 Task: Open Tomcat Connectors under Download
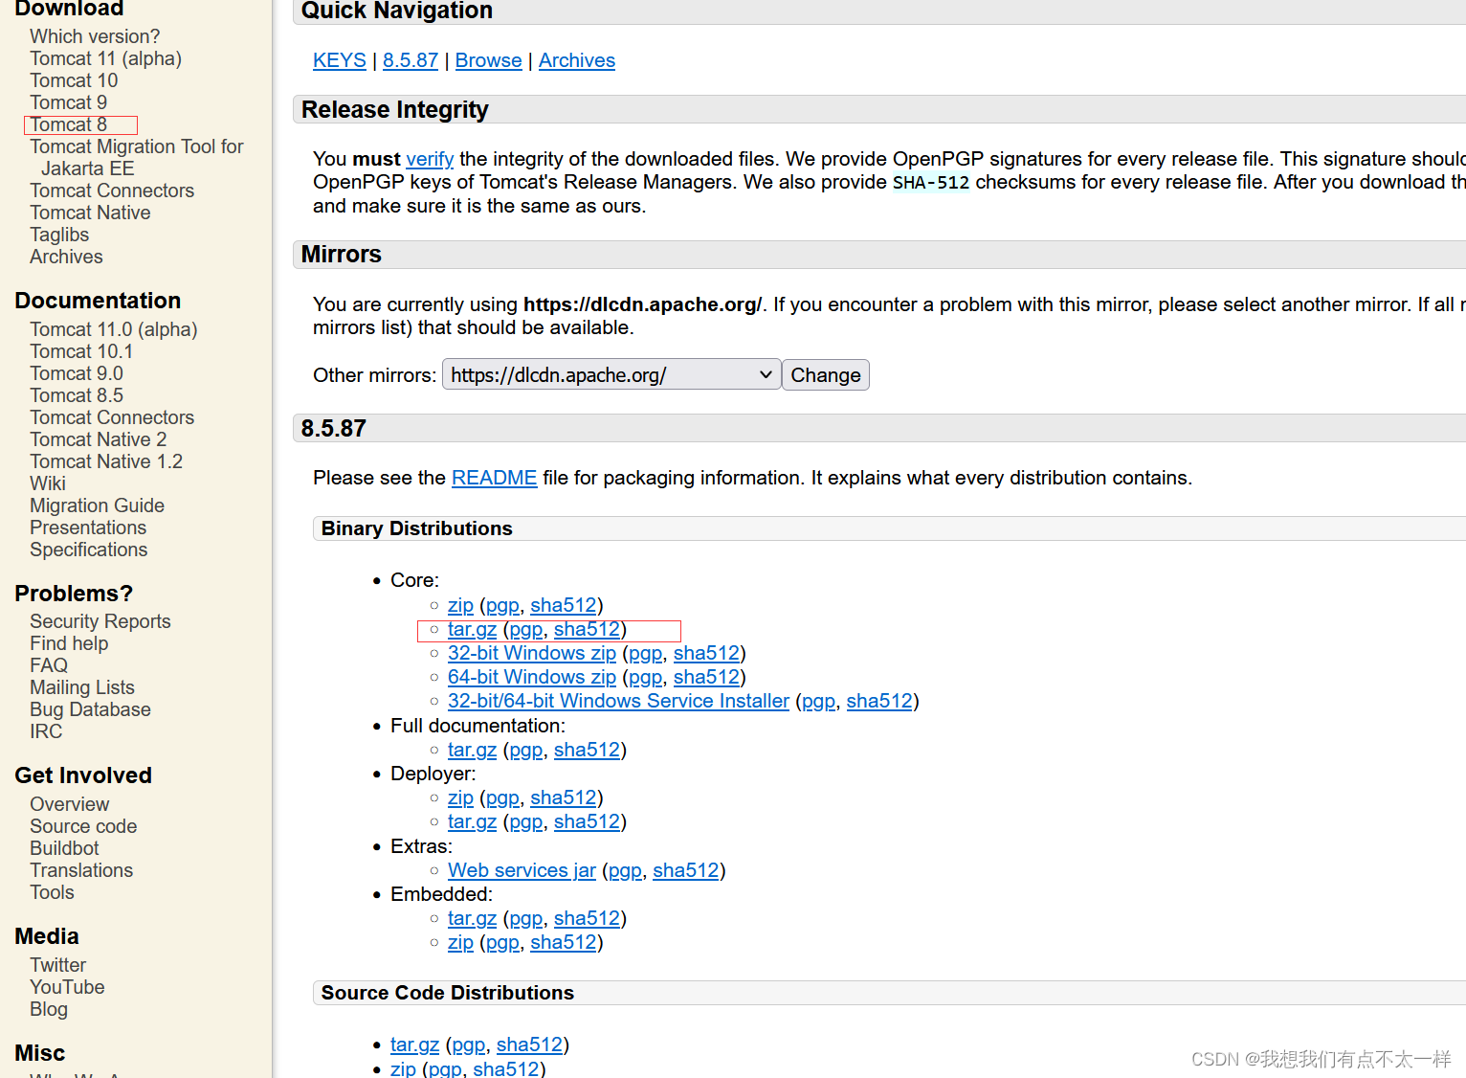click(x=112, y=191)
